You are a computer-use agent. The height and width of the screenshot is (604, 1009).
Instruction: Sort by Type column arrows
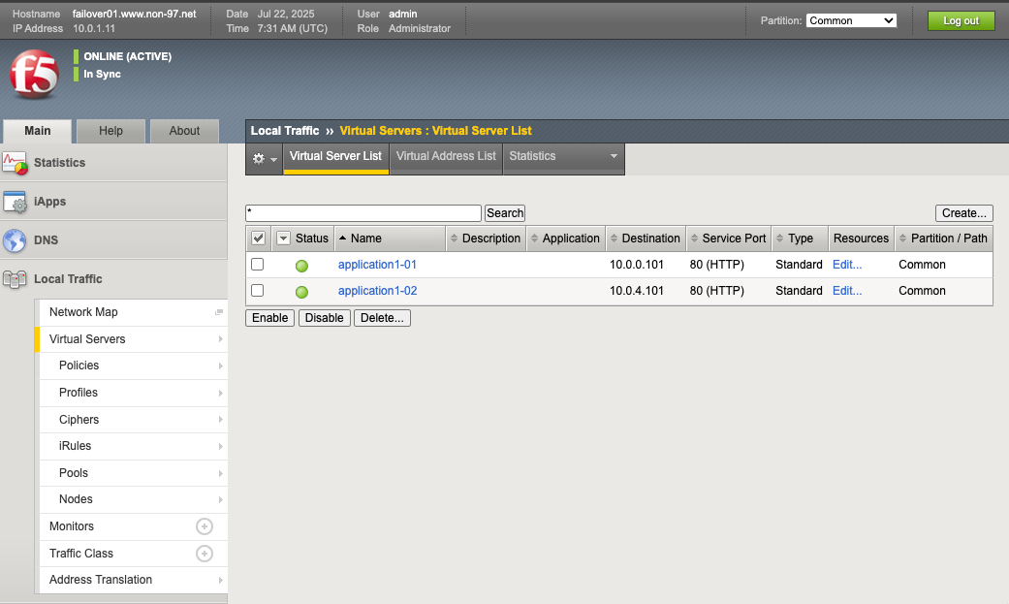coord(780,238)
